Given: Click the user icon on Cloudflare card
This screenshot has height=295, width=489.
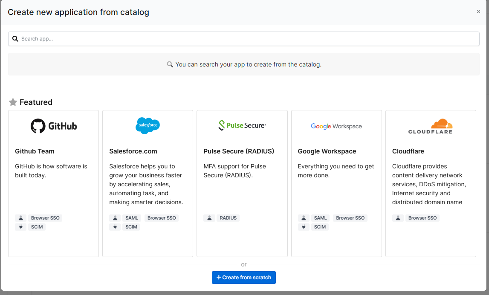Looking at the screenshot, I should tap(398, 218).
